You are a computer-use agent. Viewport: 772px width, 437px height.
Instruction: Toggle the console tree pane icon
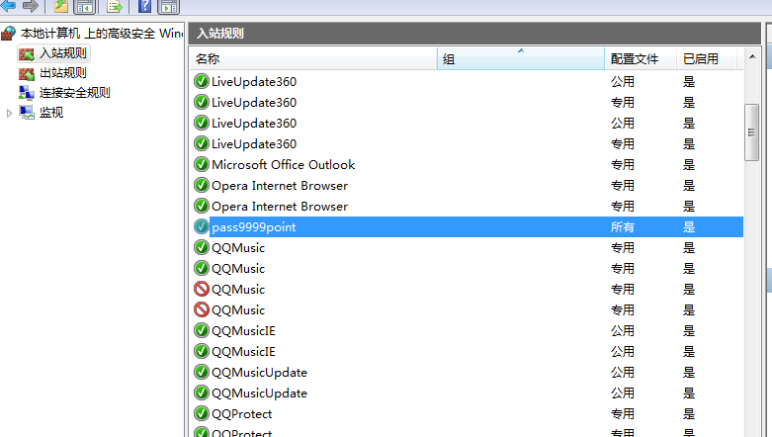click(x=85, y=6)
